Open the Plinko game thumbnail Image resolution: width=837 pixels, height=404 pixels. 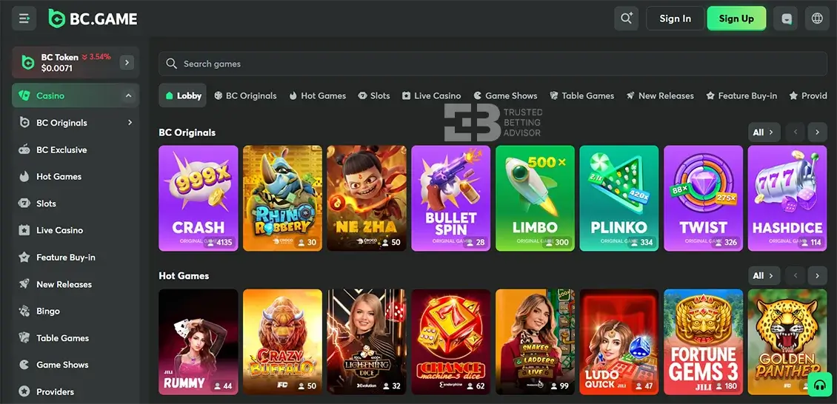point(618,198)
